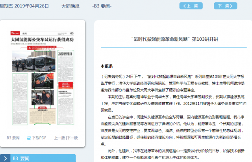
Task: Expand the B3 要闻 section arrow
Action: pyautogui.click(x=5, y=158)
